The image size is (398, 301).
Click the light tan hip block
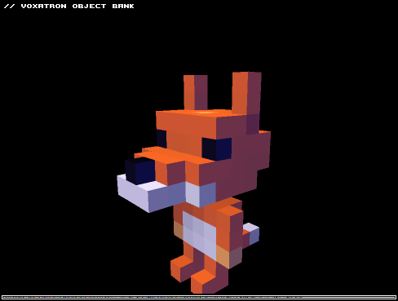point(229,257)
